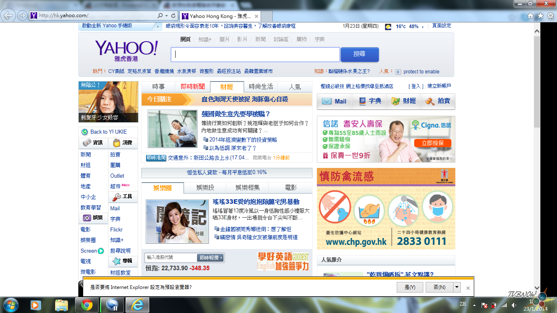557x313 pixels.
Task: Click 即時報價 stock quote button
Action: [x=210, y=258]
